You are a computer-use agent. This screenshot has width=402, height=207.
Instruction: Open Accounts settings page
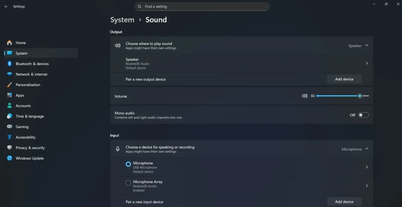[x=41, y=106]
